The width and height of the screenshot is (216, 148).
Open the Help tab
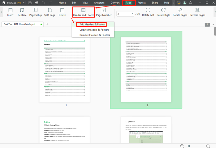point(167,3)
